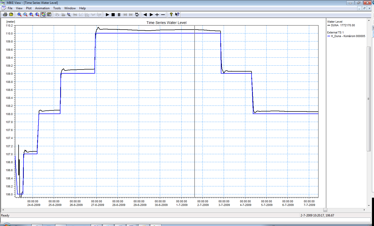374x226 pixels.
Task: Click the skip-to-start playback icon
Action: click(x=125, y=15)
